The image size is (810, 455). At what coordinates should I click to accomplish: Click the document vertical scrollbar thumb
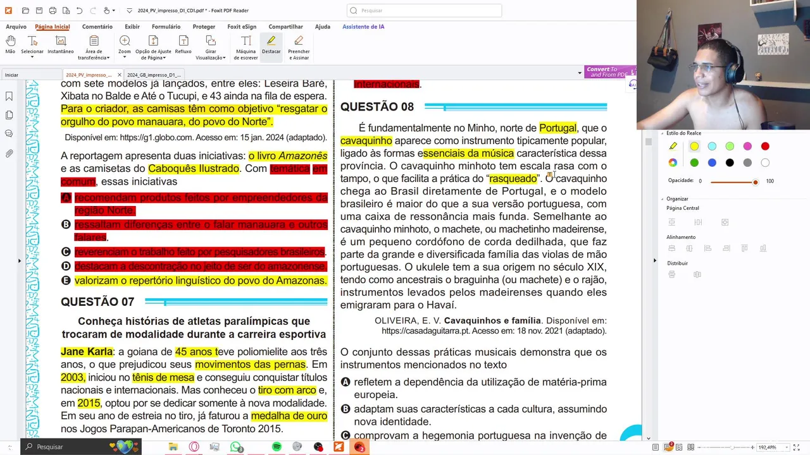click(x=648, y=142)
